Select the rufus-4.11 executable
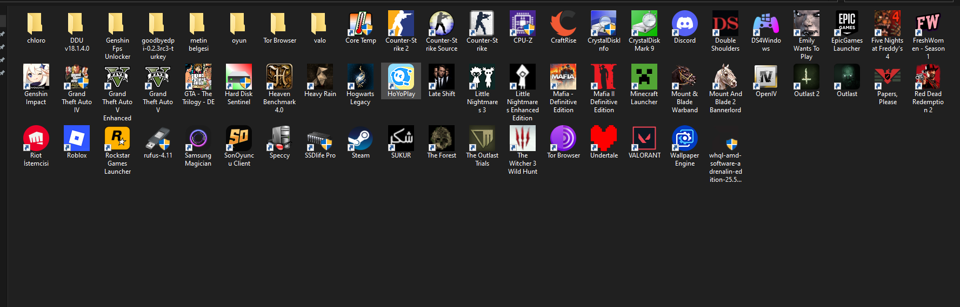 coord(158,138)
